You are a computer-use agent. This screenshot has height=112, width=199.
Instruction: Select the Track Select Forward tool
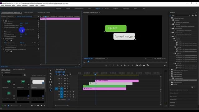point(50,73)
